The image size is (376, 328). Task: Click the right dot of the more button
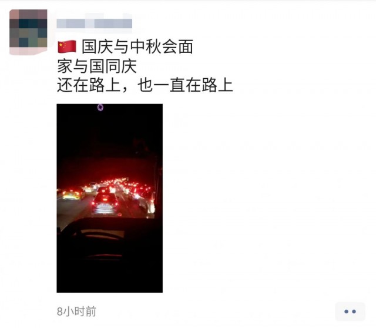coord(354,312)
